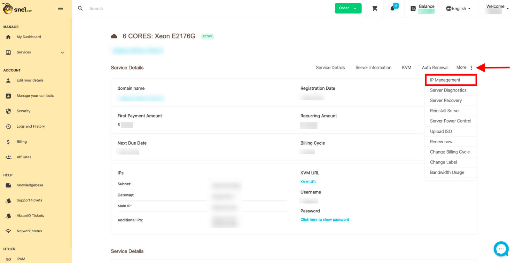Open the live chat bubble

pyautogui.click(x=501, y=249)
